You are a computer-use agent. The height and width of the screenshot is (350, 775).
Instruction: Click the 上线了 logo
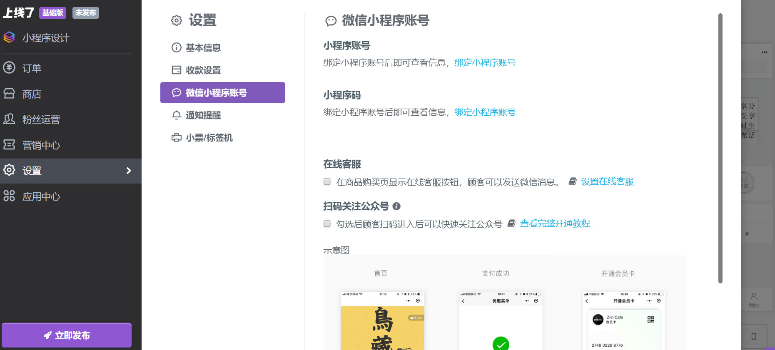[x=18, y=13]
